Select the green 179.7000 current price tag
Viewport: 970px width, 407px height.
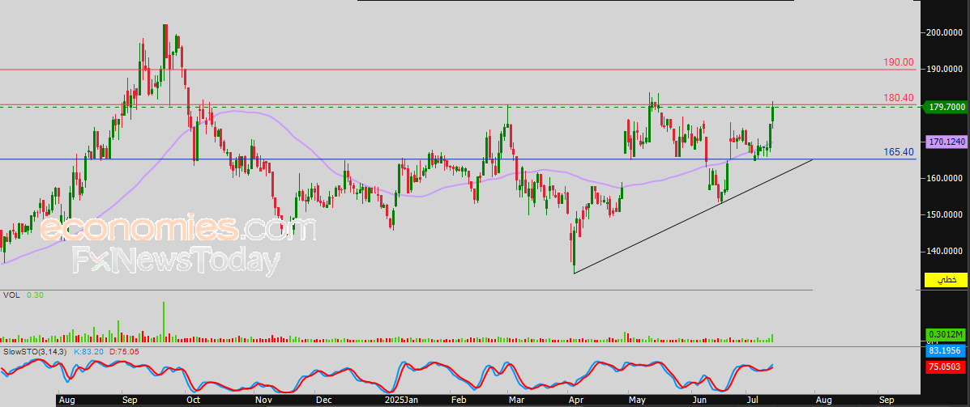point(945,107)
